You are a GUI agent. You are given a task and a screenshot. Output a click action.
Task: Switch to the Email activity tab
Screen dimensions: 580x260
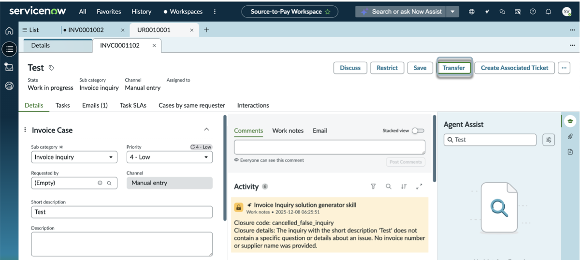pyautogui.click(x=320, y=130)
